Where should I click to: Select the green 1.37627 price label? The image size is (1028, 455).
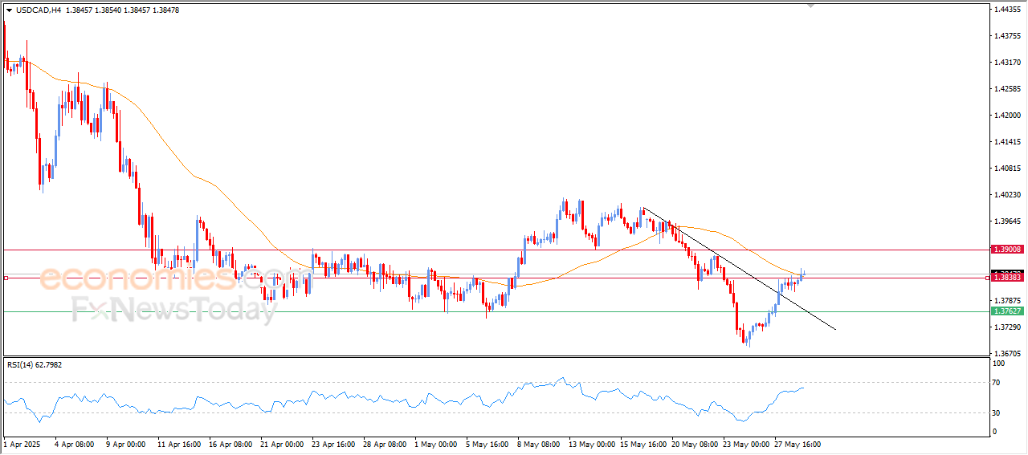click(x=1006, y=311)
